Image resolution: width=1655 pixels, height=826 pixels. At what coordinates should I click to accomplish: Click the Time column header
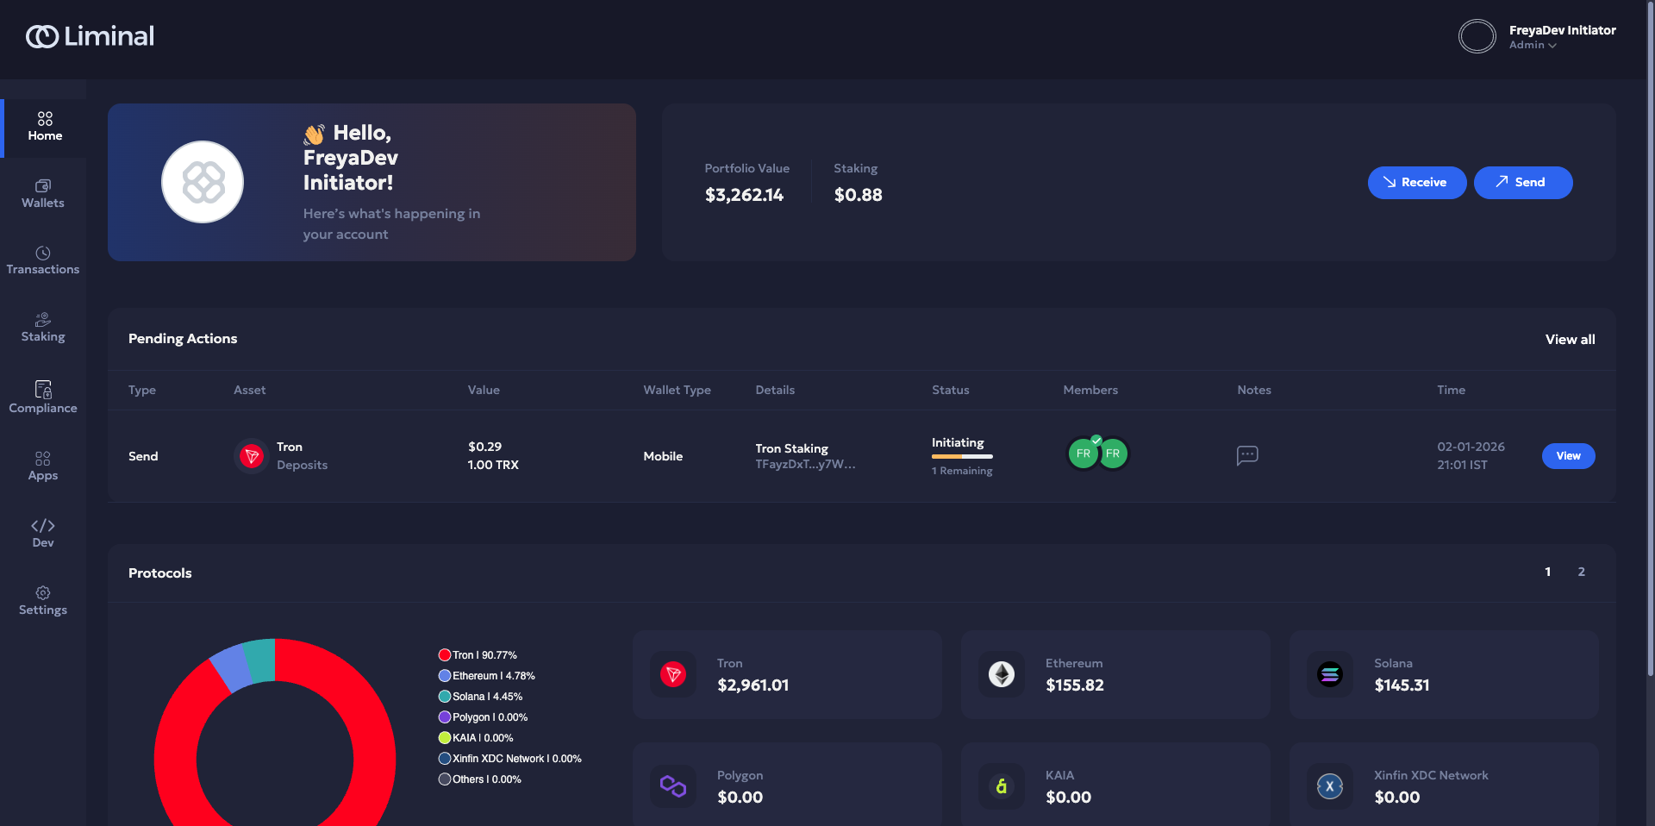pyautogui.click(x=1452, y=391)
